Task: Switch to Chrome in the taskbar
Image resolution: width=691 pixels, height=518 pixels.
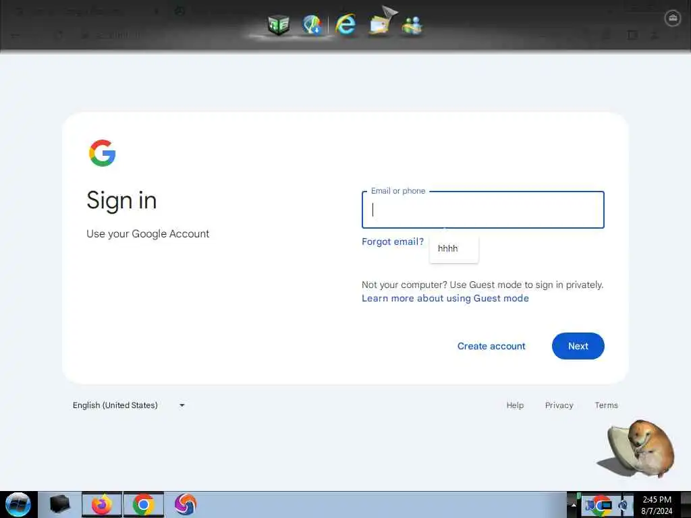Action: point(143,505)
